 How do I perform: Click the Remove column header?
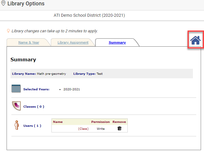tap(119, 122)
